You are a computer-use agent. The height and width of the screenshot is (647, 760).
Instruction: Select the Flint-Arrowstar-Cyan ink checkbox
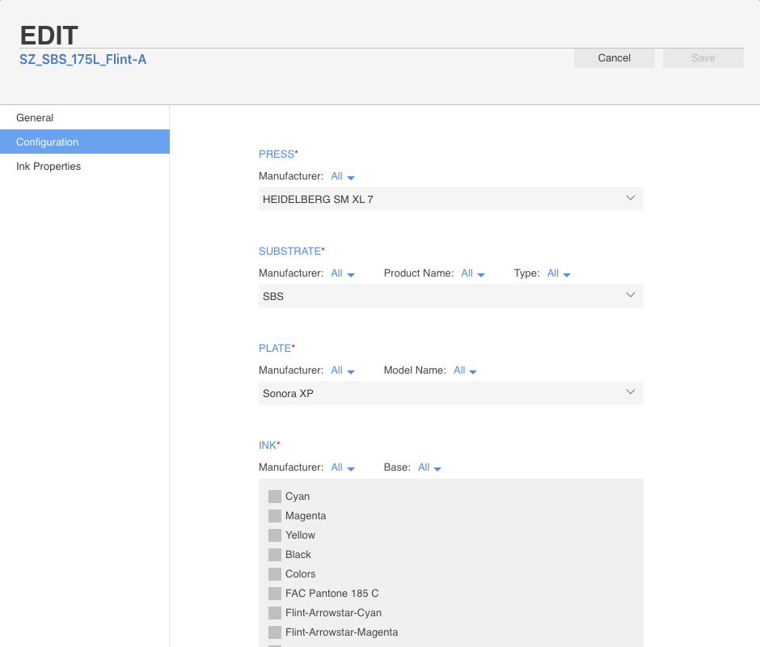[x=275, y=612]
